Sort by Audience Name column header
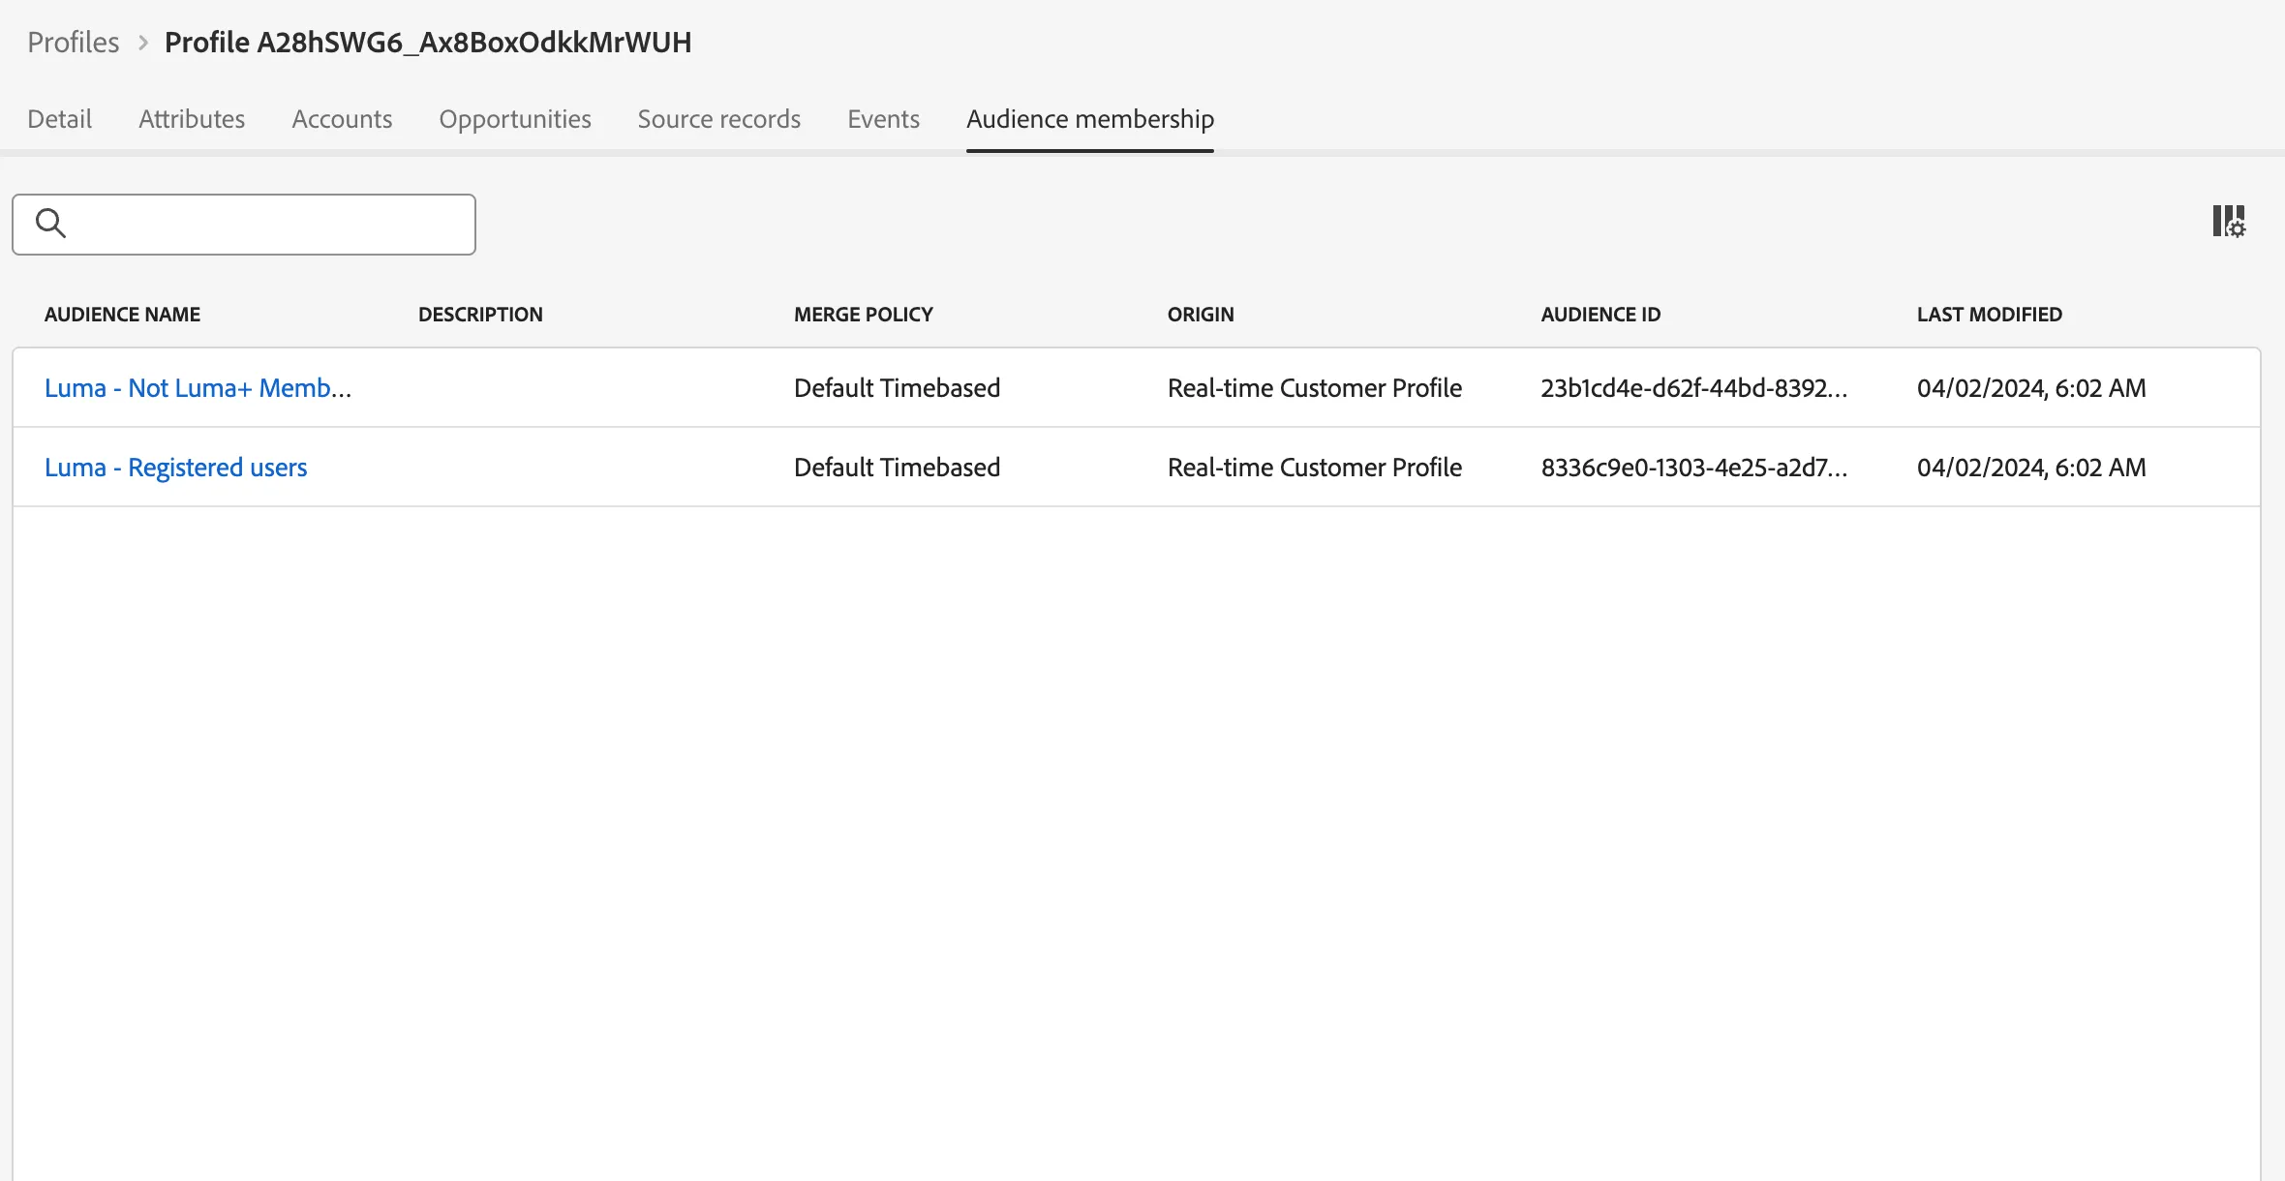 point(123,315)
